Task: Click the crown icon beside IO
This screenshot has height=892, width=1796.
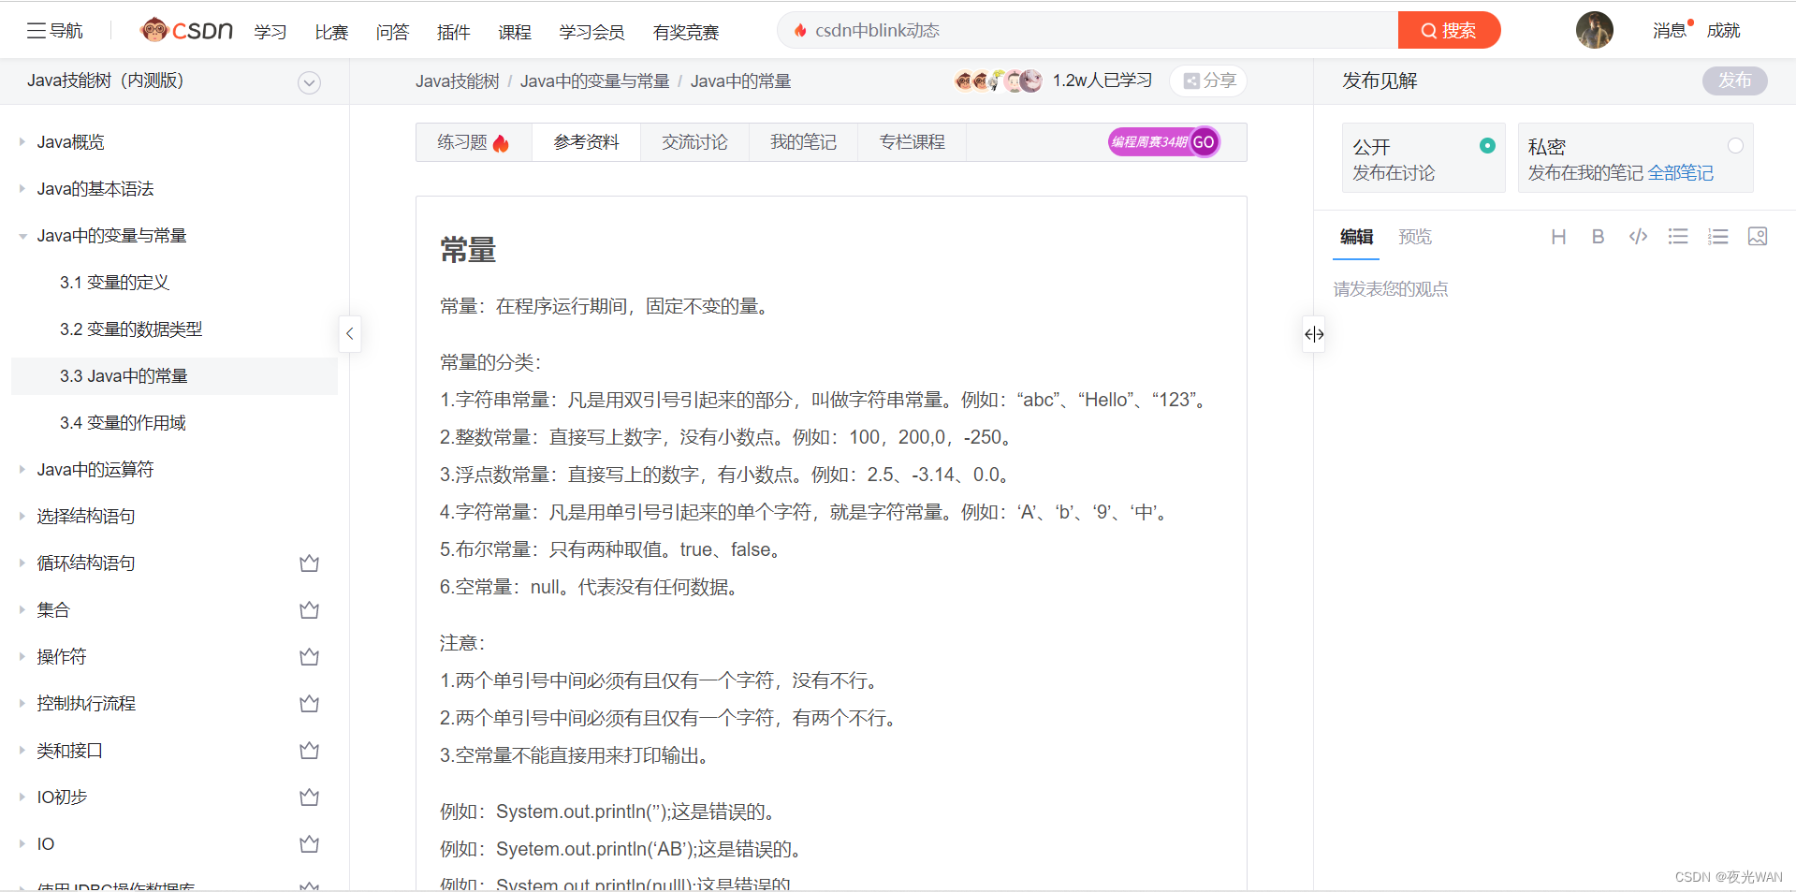Action: [309, 844]
